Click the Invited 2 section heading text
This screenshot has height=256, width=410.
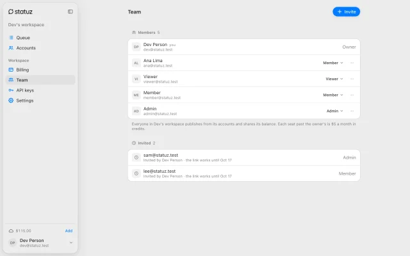tap(147, 143)
